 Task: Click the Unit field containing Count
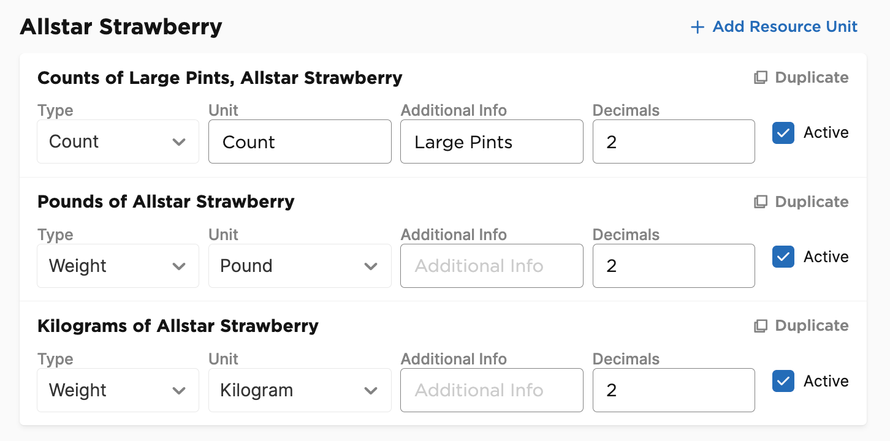[x=300, y=141]
